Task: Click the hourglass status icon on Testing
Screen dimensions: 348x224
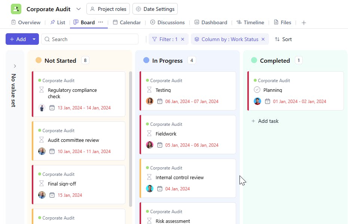Action: click(149, 90)
